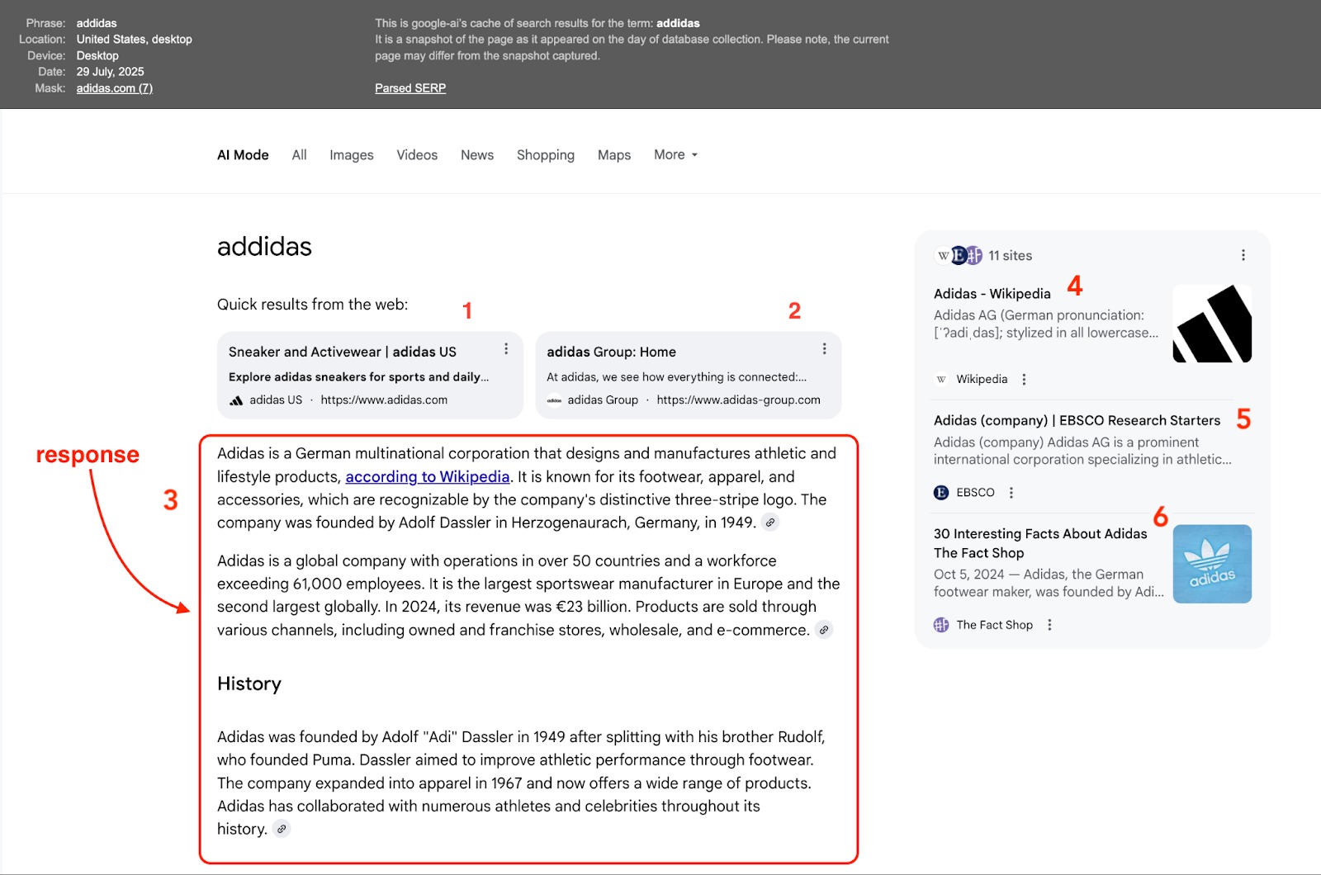Click the adidas.com (7) mask link
Screen dimensions: 1321x875
[114, 88]
